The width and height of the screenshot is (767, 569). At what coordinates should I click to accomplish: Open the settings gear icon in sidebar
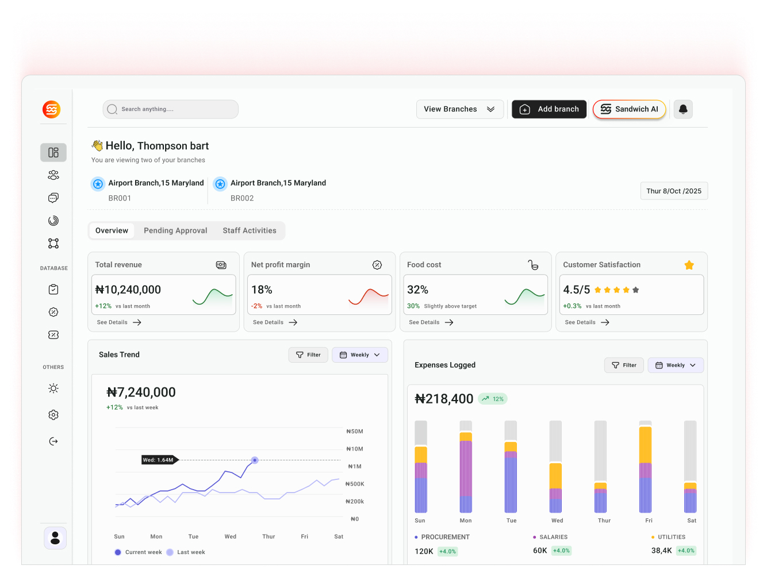pyautogui.click(x=53, y=415)
